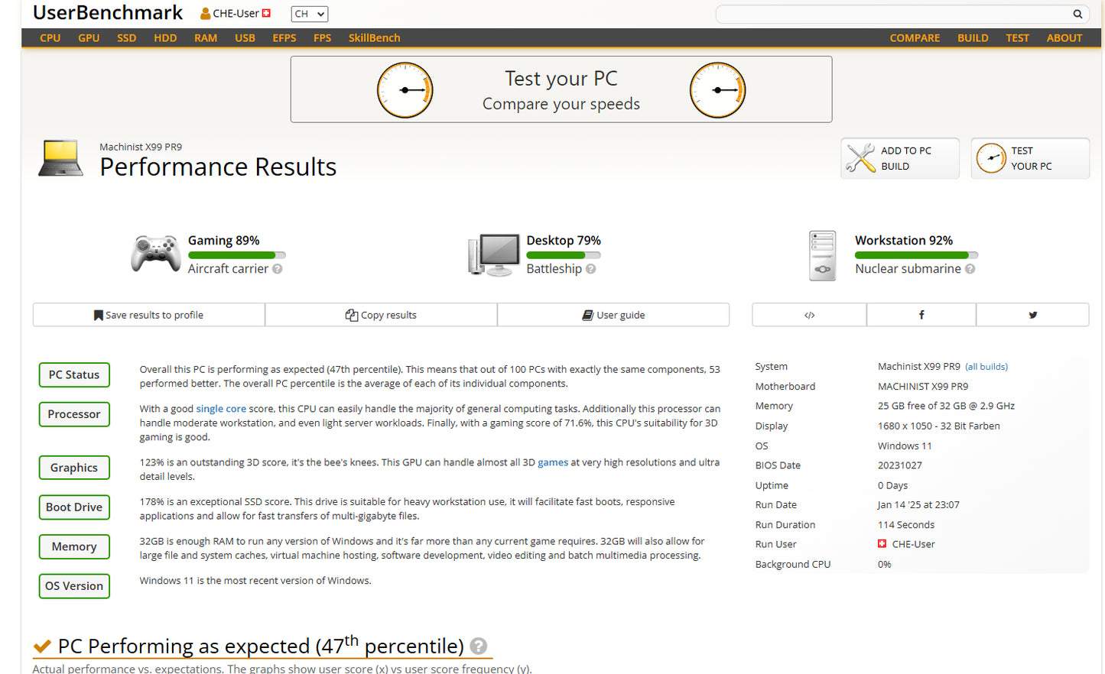Click the Processor button
The height and width of the screenshot is (674, 1105).
click(x=74, y=414)
